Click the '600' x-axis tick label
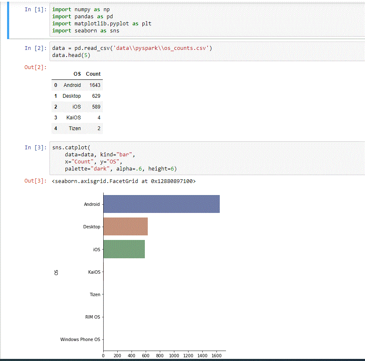365x361 pixels. pos(146,356)
